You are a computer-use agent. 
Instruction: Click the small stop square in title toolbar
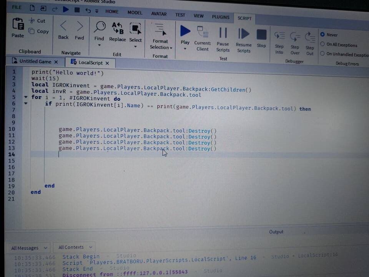click(x=77, y=10)
